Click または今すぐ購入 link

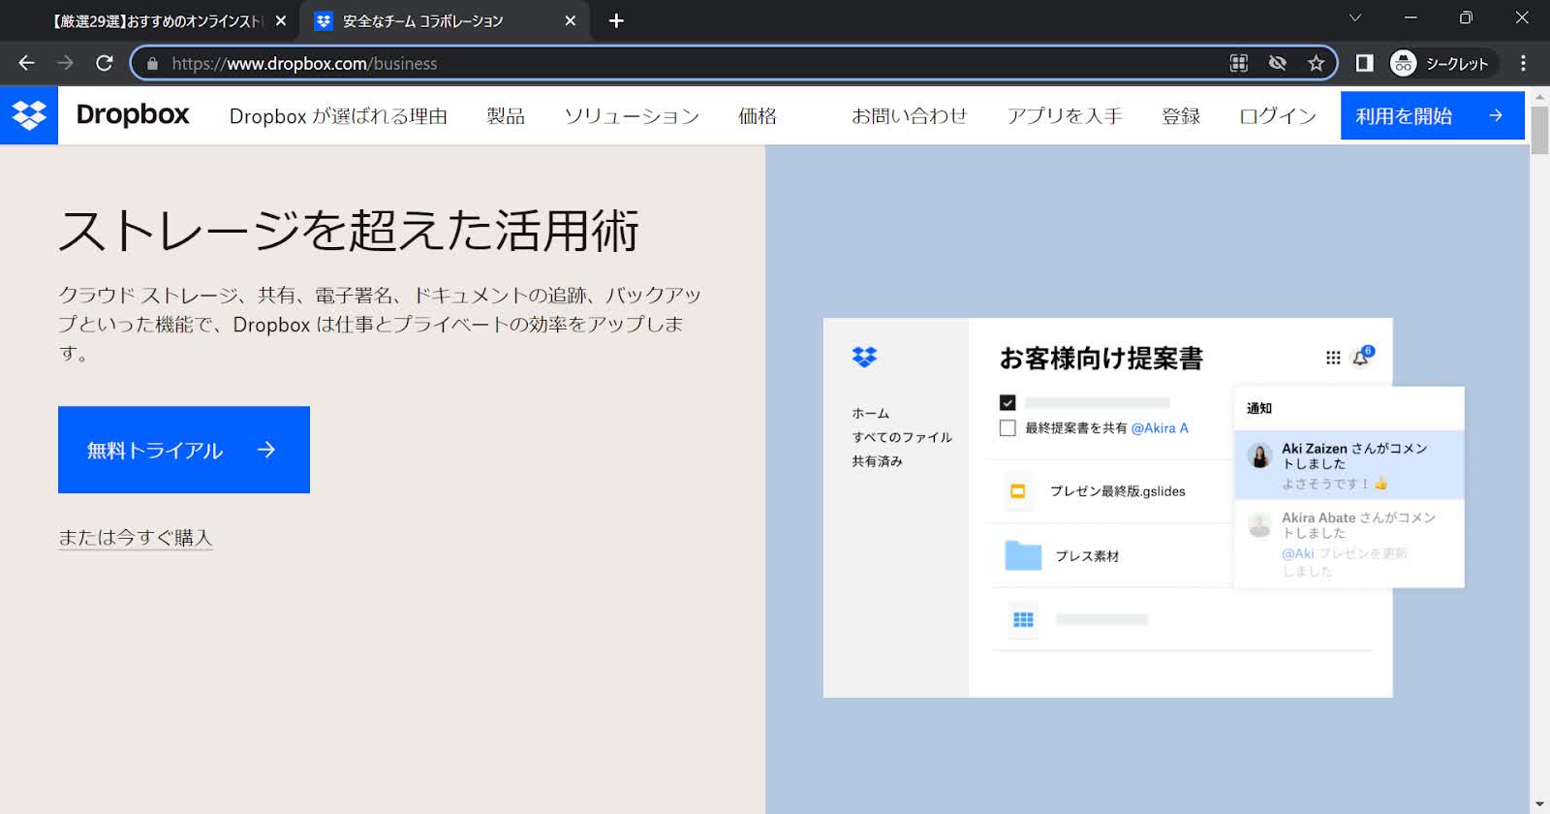pyautogui.click(x=135, y=538)
